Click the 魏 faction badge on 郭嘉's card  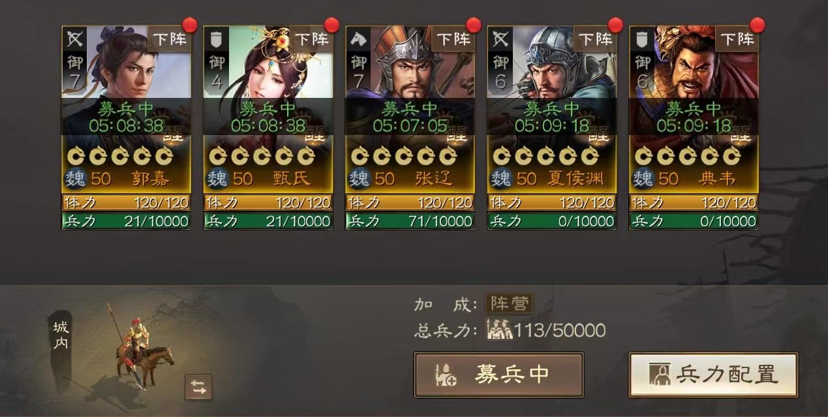75,178
